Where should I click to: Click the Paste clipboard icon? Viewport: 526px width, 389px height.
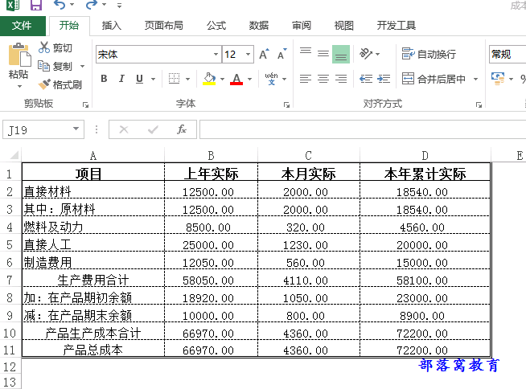(19, 55)
